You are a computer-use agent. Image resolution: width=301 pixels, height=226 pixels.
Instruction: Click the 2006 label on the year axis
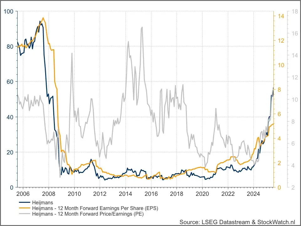pyautogui.click(x=23, y=194)
